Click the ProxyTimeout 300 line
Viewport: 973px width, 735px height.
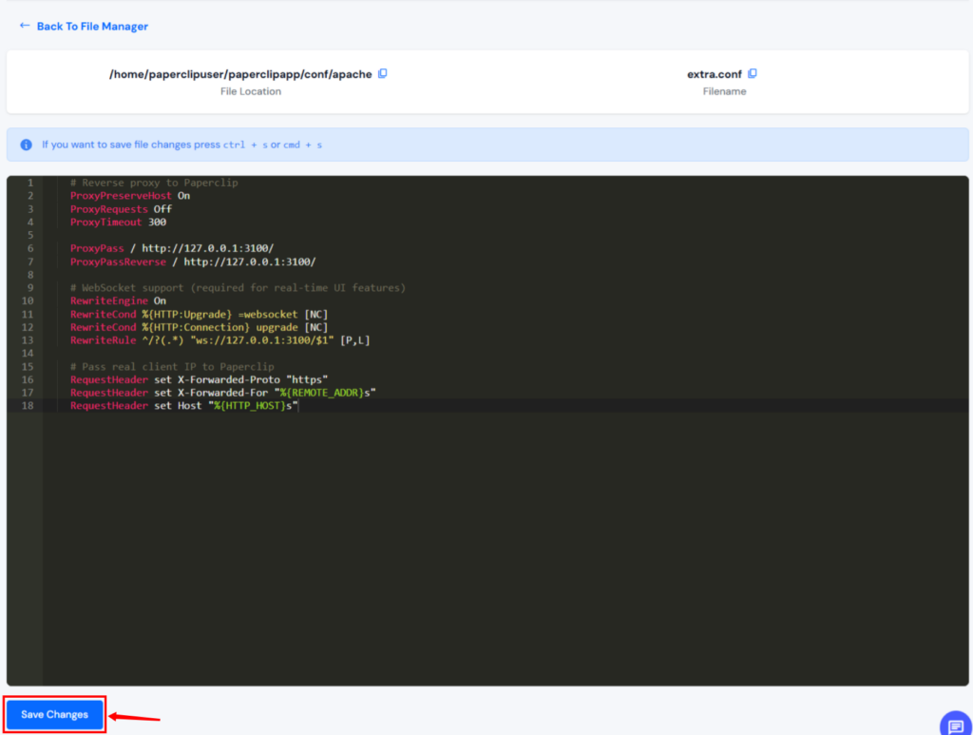click(x=118, y=222)
